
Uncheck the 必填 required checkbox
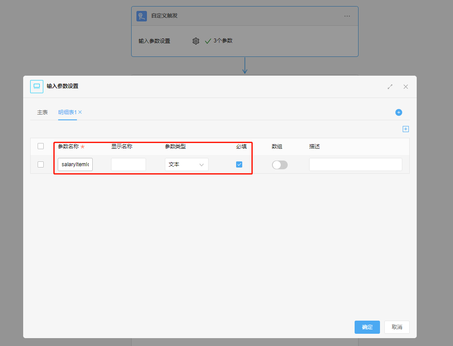(239, 164)
